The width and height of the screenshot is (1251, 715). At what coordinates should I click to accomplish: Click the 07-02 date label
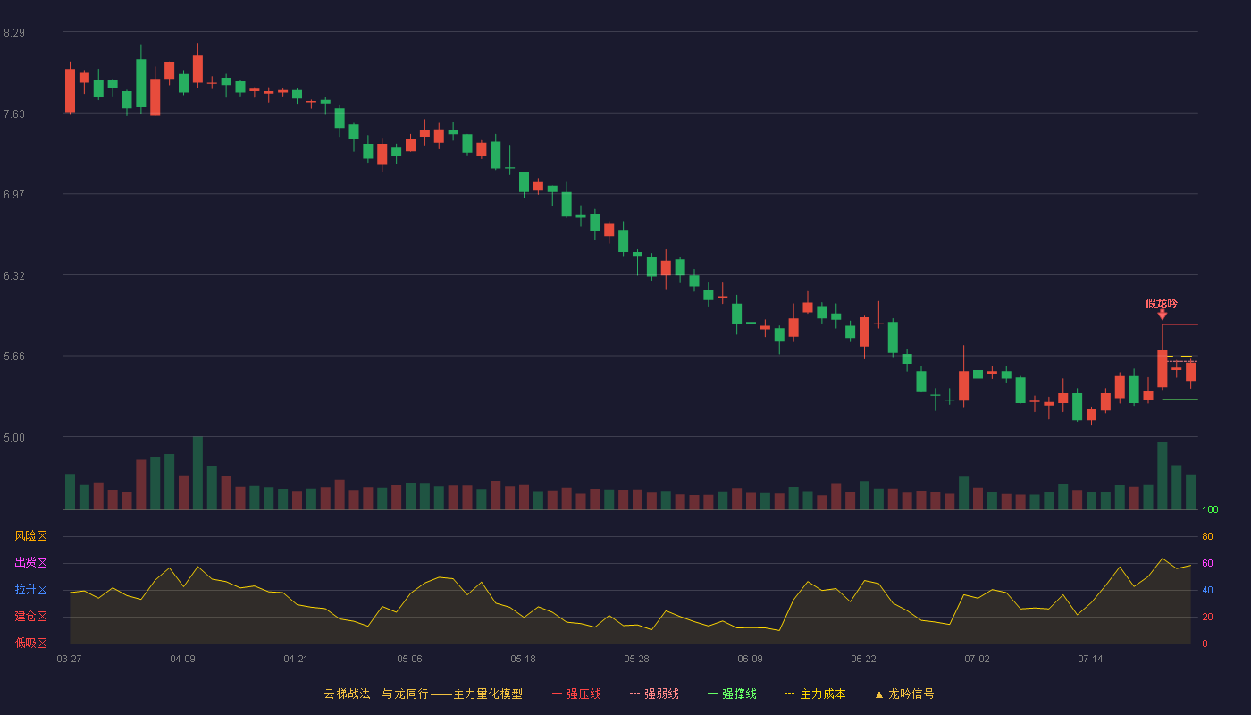tap(977, 659)
